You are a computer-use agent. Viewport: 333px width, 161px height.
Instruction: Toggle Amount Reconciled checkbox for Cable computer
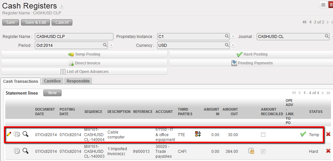pos(263,134)
